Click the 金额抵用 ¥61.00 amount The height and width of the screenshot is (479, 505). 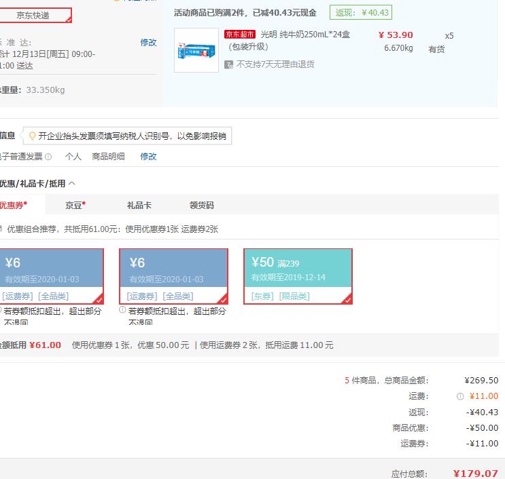(45, 345)
